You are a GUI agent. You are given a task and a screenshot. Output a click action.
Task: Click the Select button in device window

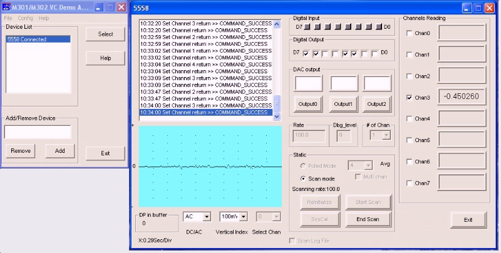click(x=105, y=34)
